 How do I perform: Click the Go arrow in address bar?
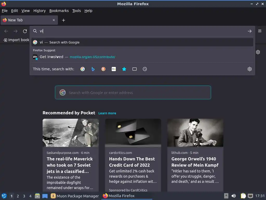point(249,31)
